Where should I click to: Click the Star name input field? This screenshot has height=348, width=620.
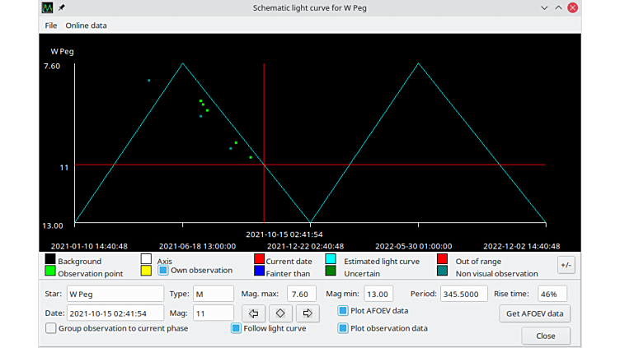[115, 294]
